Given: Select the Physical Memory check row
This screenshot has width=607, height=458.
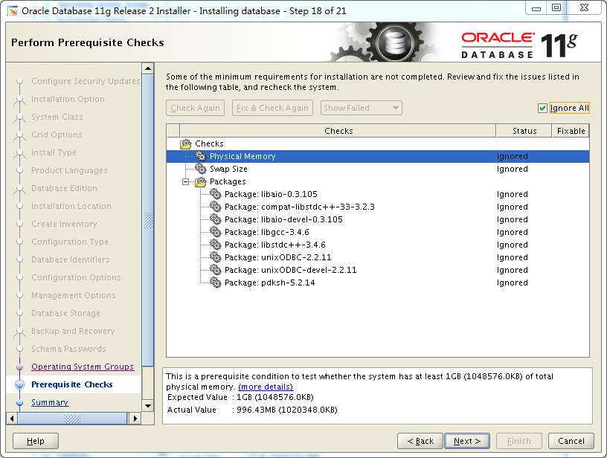Looking at the screenshot, I should click(378, 156).
